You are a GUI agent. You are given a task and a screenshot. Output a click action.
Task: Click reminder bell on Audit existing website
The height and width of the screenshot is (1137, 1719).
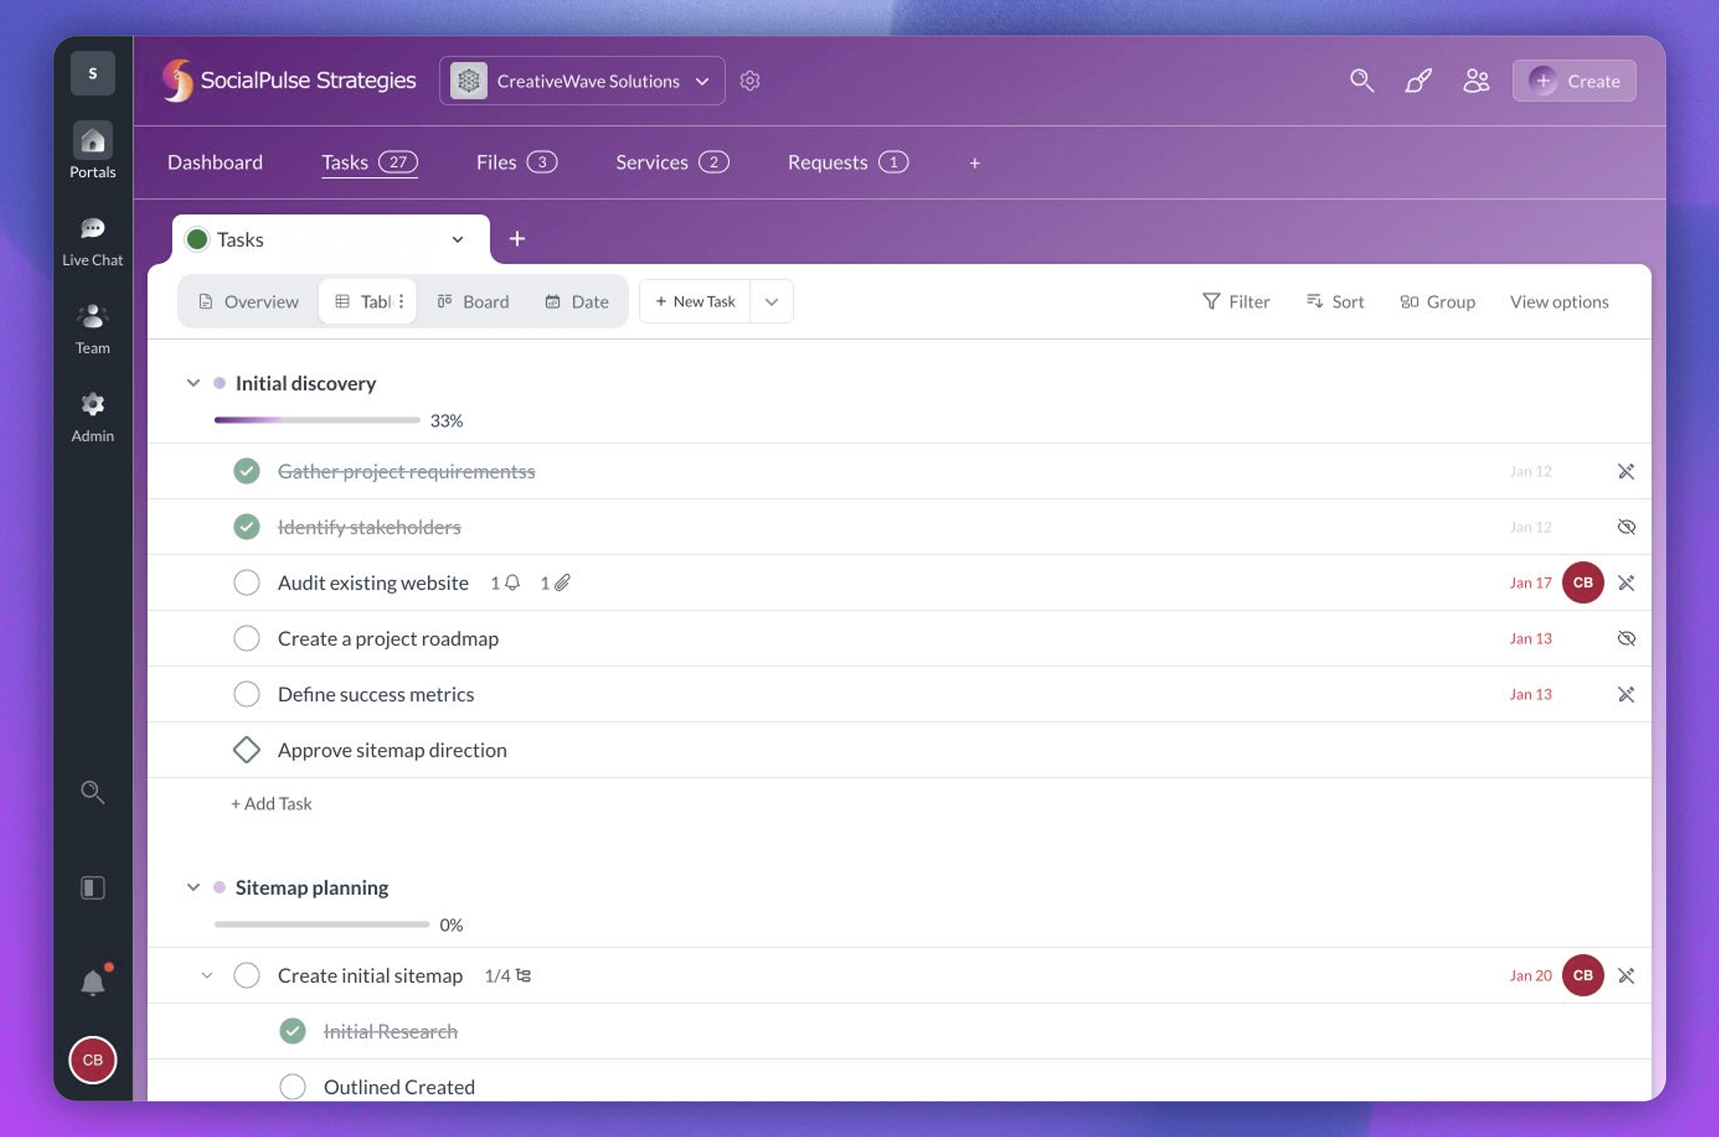tap(513, 582)
